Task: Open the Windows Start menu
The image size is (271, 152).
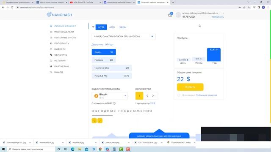Action: [3, 149]
